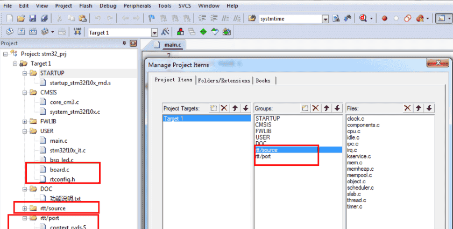Open the Target 1 dropdown list
453x229 pixels.
pos(154,33)
